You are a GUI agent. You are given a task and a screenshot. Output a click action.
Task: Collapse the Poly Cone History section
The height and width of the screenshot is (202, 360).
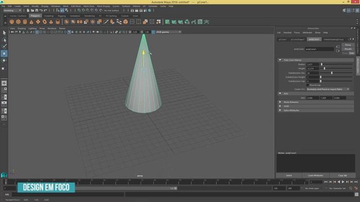(280, 60)
